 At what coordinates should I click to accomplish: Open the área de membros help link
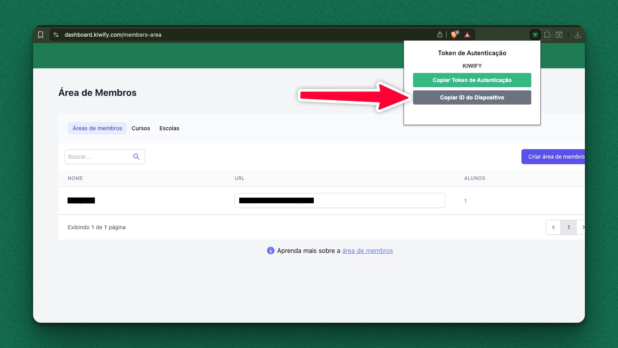(367, 251)
